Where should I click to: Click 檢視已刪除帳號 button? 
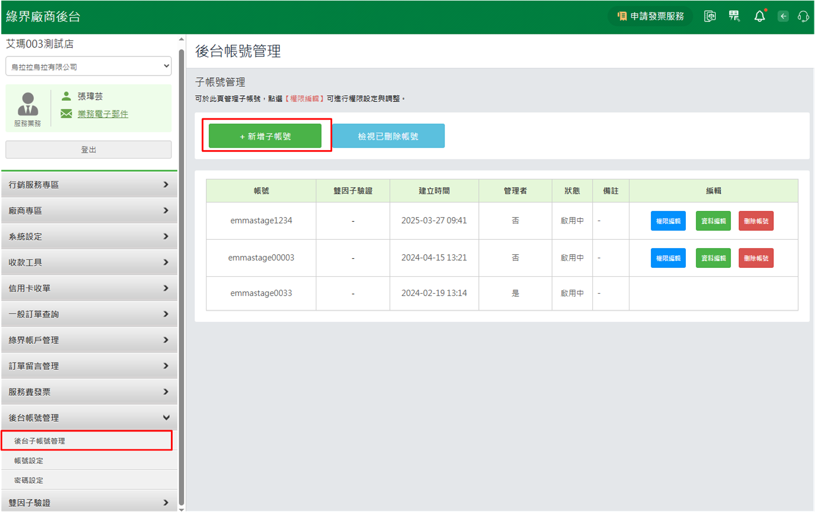388,136
